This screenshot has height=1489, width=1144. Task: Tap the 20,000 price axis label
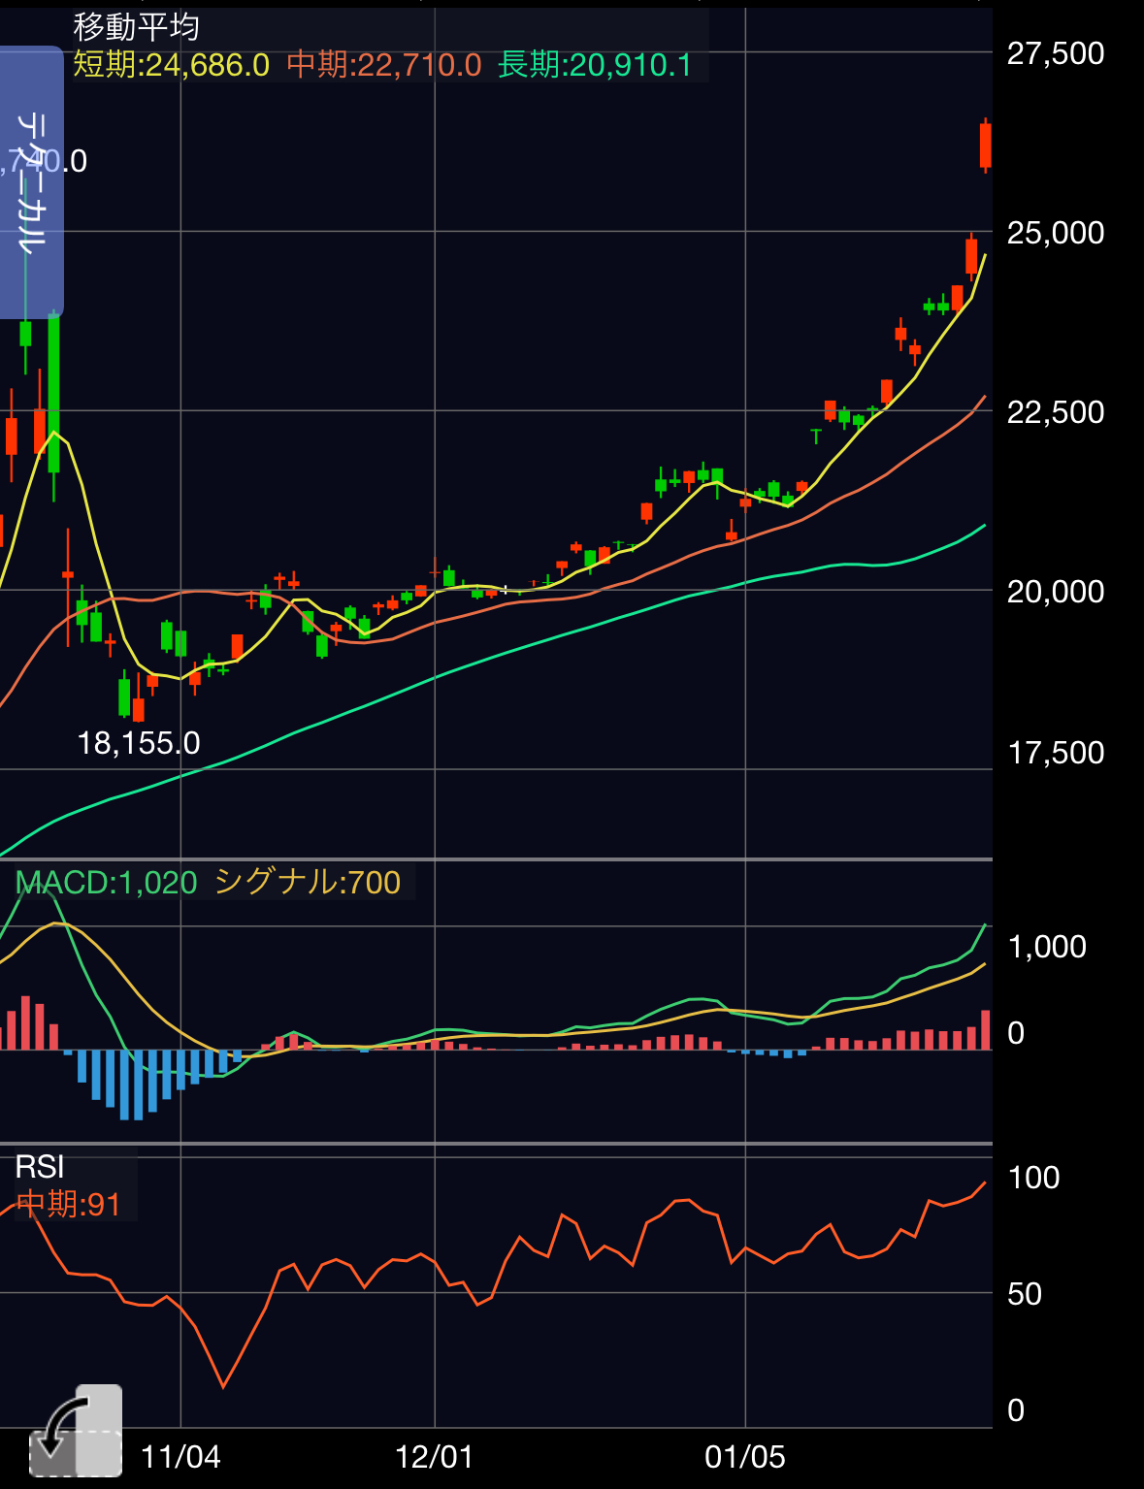[1056, 592]
